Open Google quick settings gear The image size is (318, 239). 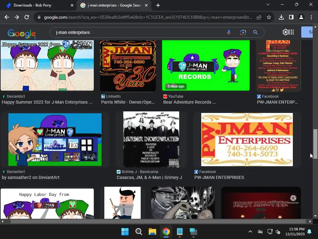(285, 32)
